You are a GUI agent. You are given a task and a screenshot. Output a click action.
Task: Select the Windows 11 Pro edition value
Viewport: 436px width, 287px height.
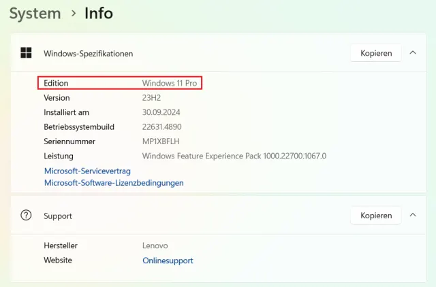[x=170, y=83]
